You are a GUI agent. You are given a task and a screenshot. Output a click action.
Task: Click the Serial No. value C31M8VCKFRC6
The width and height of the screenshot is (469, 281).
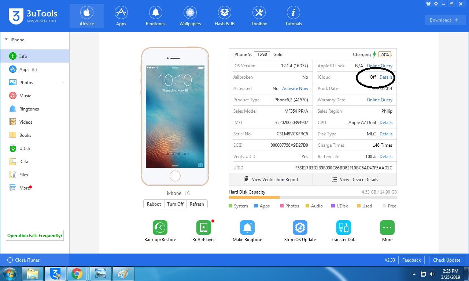tap(292, 134)
